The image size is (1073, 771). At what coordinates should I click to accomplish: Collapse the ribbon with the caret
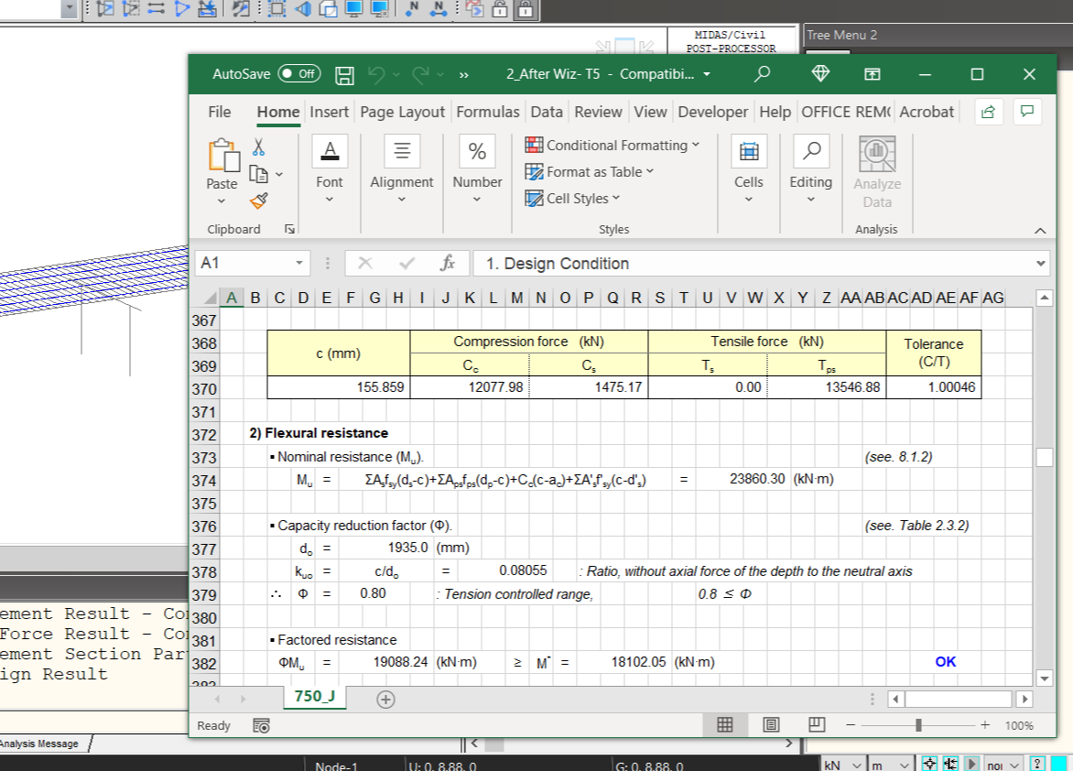click(1040, 231)
